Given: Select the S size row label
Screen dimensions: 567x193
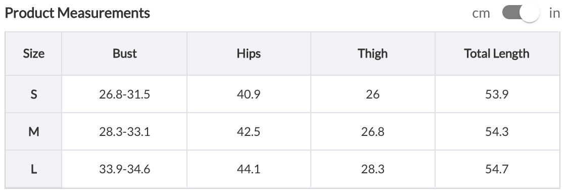Looking at the screenshot, I should tap(34, 94).
